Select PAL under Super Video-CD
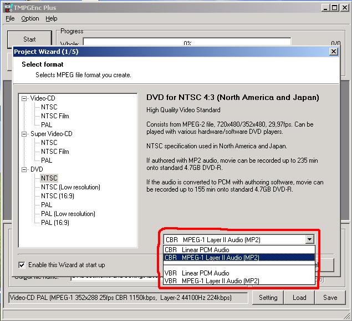Viewport: 352px width, 321px height. [47, 160]
